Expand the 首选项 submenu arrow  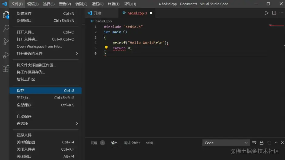(x=77, y=123)
